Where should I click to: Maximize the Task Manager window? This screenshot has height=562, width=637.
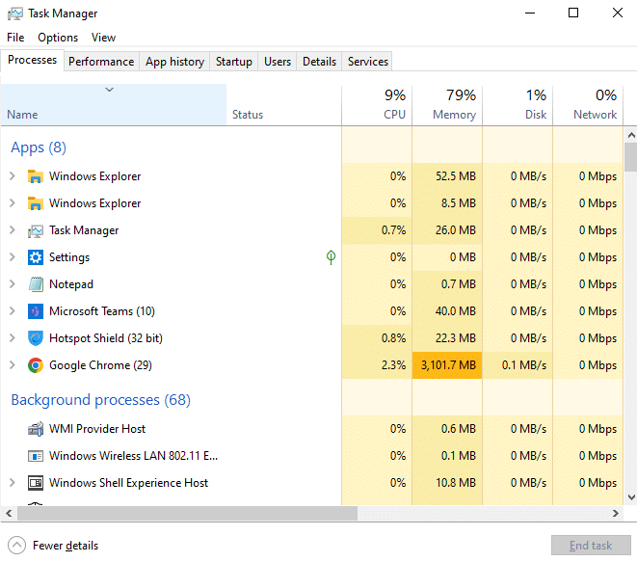(x=573, y=13)
